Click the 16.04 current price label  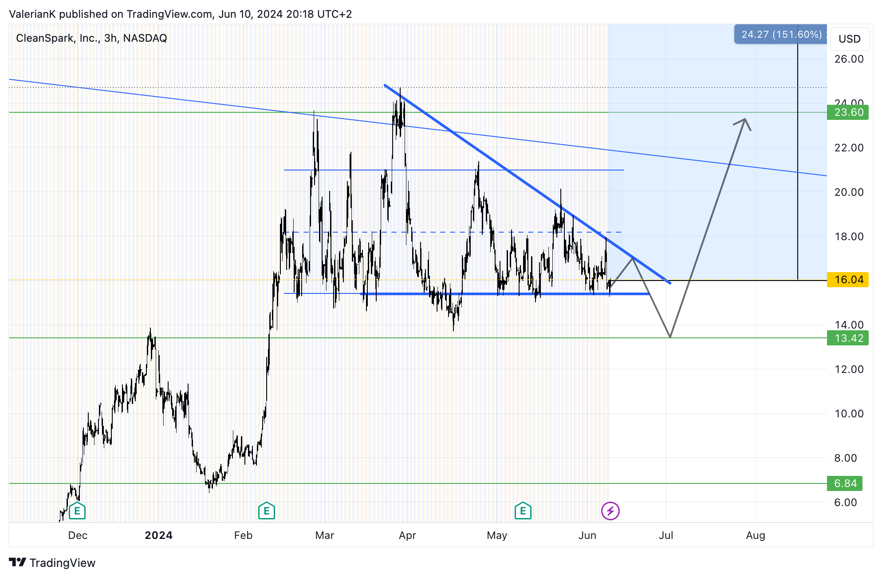click(x=848, y=280)
